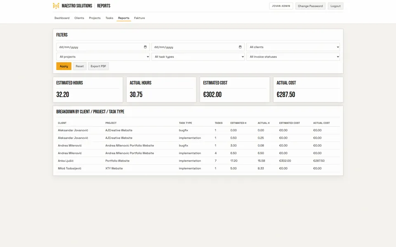Click the JOVAN ADMIN user badge
This screenshot has height=247, width=396.
(281, 6)
